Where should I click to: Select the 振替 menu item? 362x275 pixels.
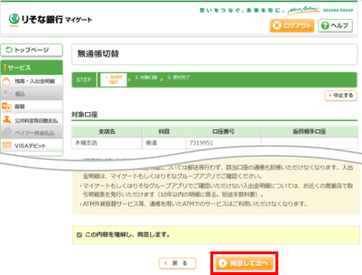[x=31, y=106]
